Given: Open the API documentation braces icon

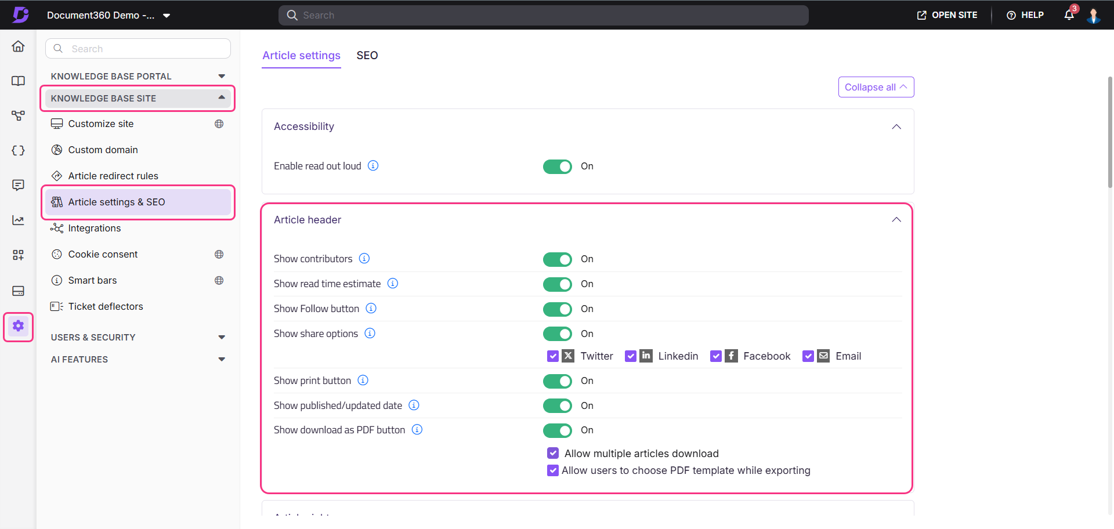Looking at the screenshot, I should [x=18, y=151].
